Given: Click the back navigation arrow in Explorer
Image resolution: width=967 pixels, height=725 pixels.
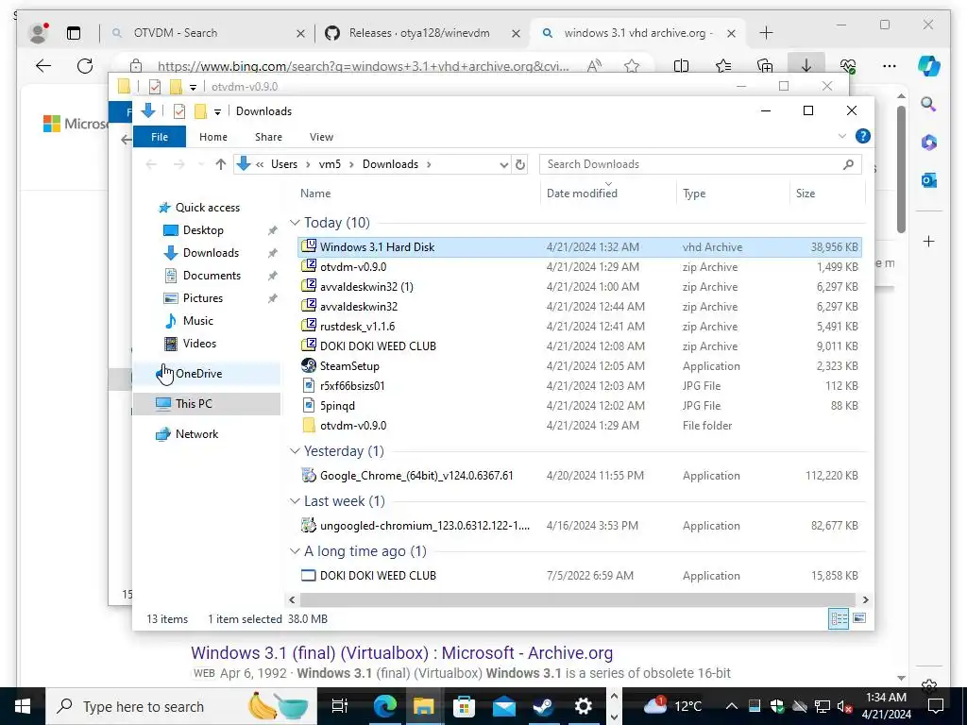Looking at the screenshot, I should (x=151, y=164).
